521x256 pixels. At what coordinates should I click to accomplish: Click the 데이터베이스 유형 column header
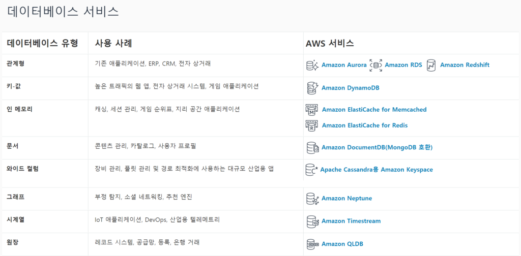click(42, 43)
